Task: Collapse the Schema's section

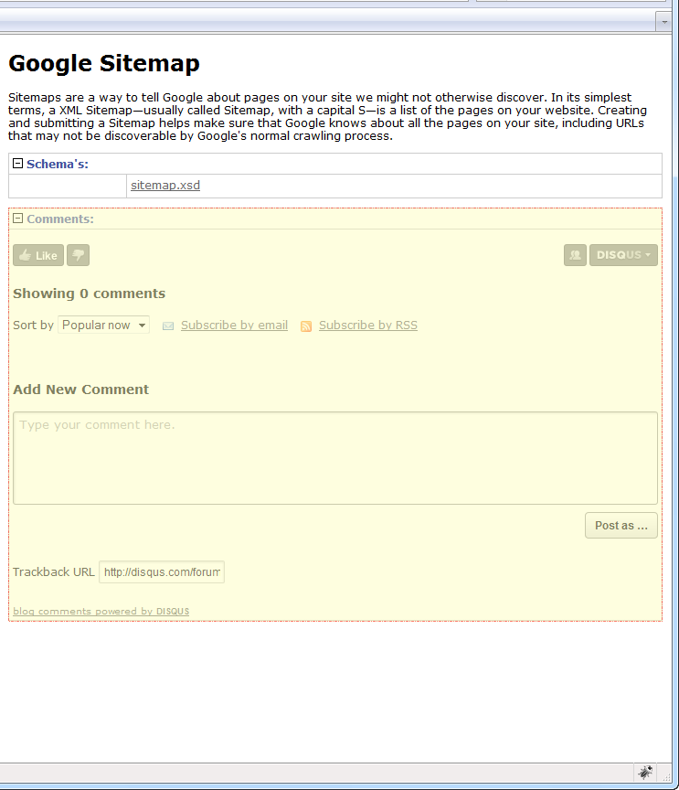Action: pyautogui.click(x=17, y=164)
